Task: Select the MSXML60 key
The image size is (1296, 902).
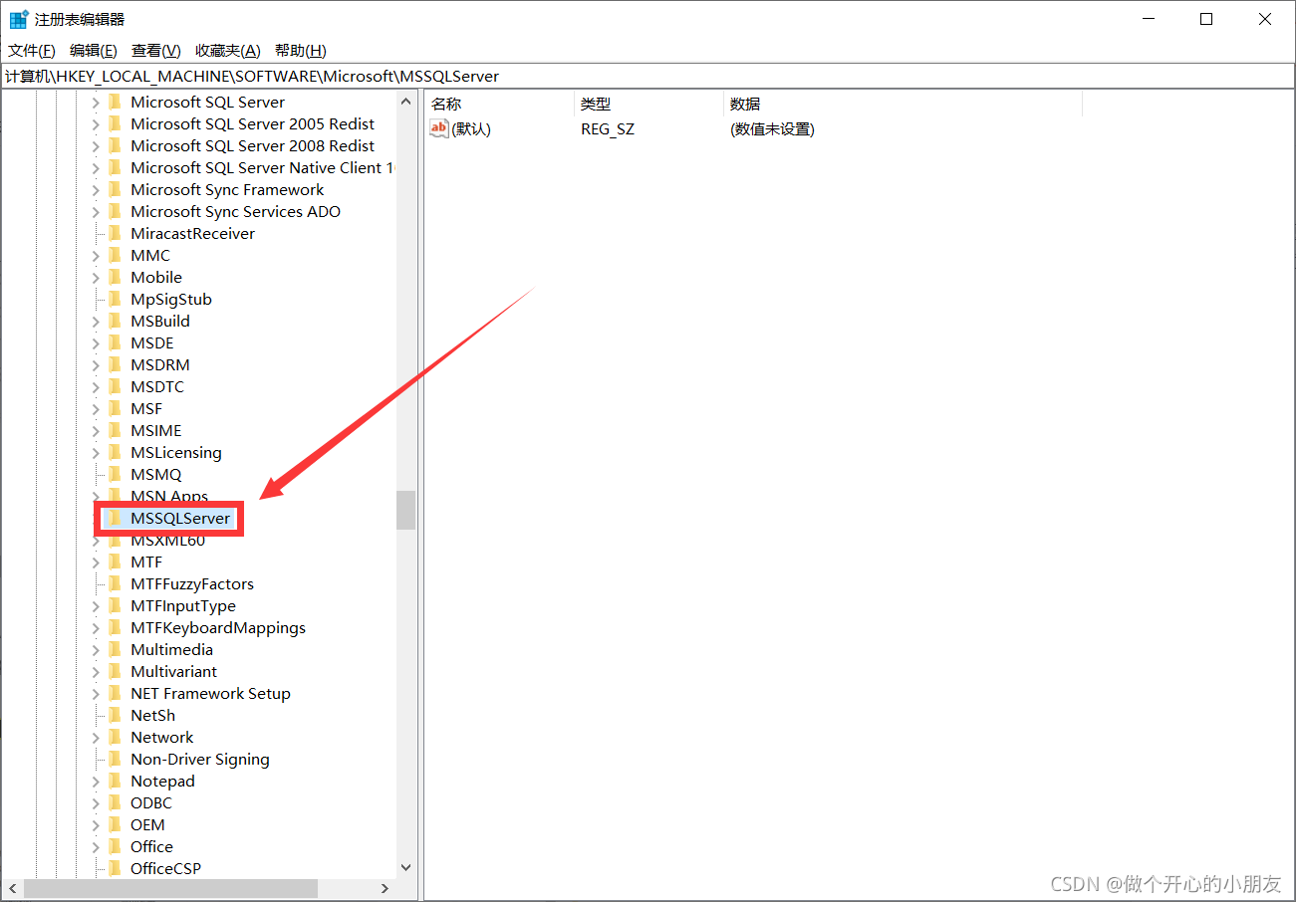Action: pos(167,541)
